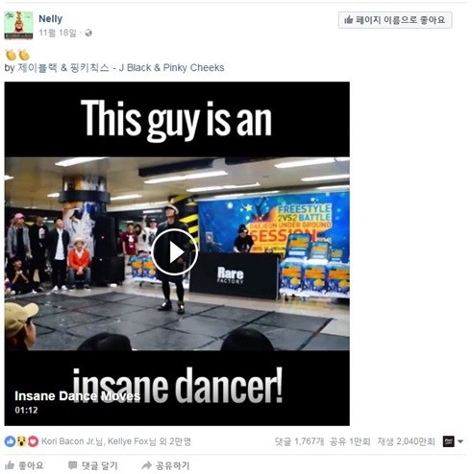Click the globe public privacy icon
The width and height of the screenshot is (472, 474).
[88, 33]
